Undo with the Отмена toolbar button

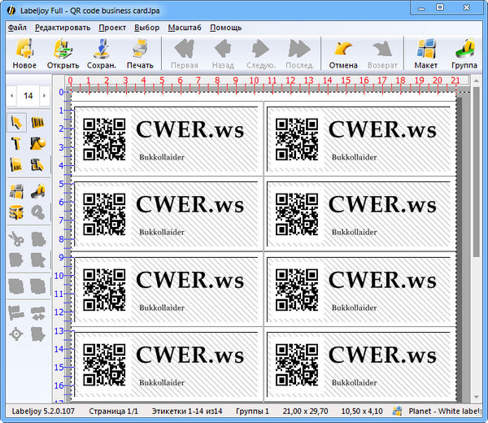[x=343, y=54]
